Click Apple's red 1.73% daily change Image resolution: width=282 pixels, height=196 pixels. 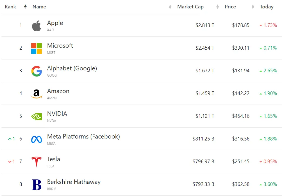(268, 25)
